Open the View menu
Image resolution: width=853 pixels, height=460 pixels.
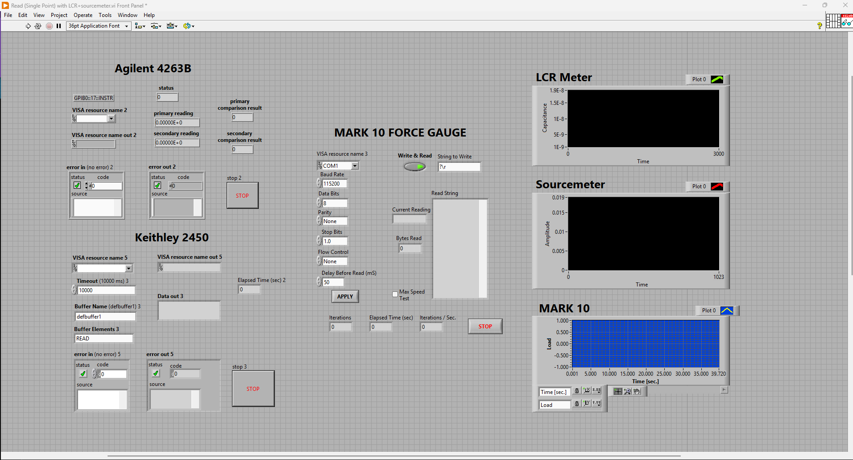coord(39,15)
